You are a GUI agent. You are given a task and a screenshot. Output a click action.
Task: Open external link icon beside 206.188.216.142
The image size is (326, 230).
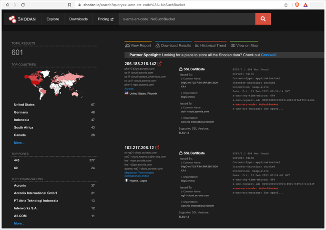click(160, 64)
